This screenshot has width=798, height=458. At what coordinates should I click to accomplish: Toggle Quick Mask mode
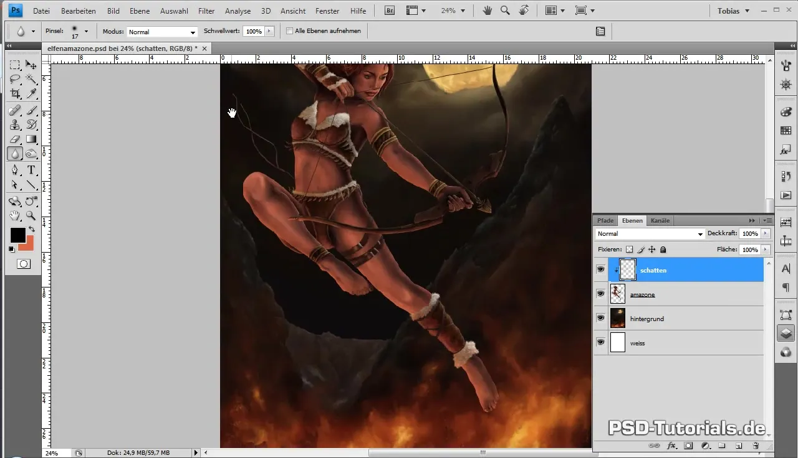coord(23,264)
